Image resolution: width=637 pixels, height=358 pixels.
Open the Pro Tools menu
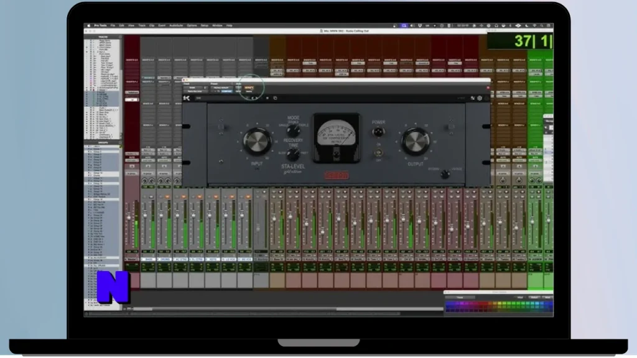click(100, 25)
